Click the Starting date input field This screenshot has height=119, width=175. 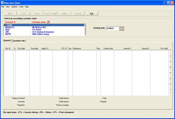click(112, 28)
